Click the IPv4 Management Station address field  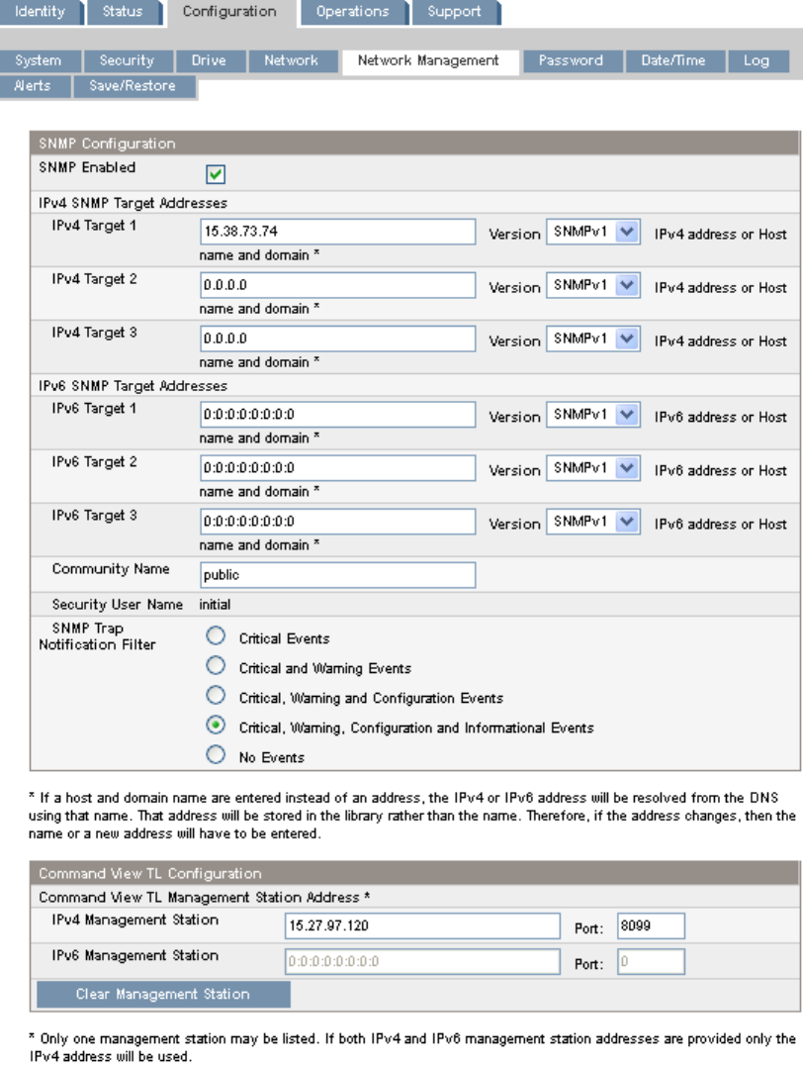coord(422,926)
